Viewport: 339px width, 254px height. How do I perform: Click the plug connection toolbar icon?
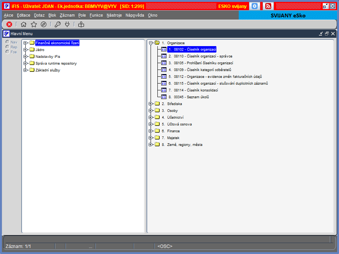[x=67, y=25]
